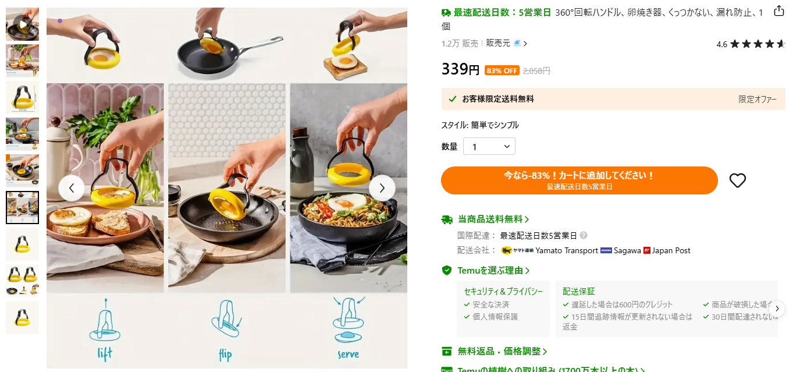This screenshot has height=372, width=793.
Task: Show previous product image with left arrow
Action: pyautogui.click(x=72, y=188)
